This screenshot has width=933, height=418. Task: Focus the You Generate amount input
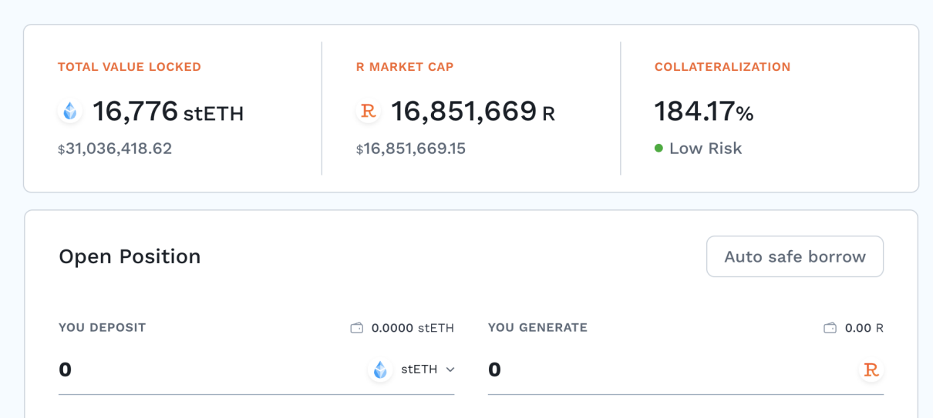click(663, 370)
